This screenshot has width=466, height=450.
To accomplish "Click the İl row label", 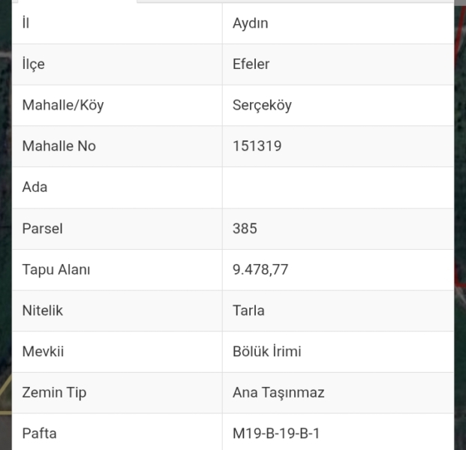I will 26,23.
